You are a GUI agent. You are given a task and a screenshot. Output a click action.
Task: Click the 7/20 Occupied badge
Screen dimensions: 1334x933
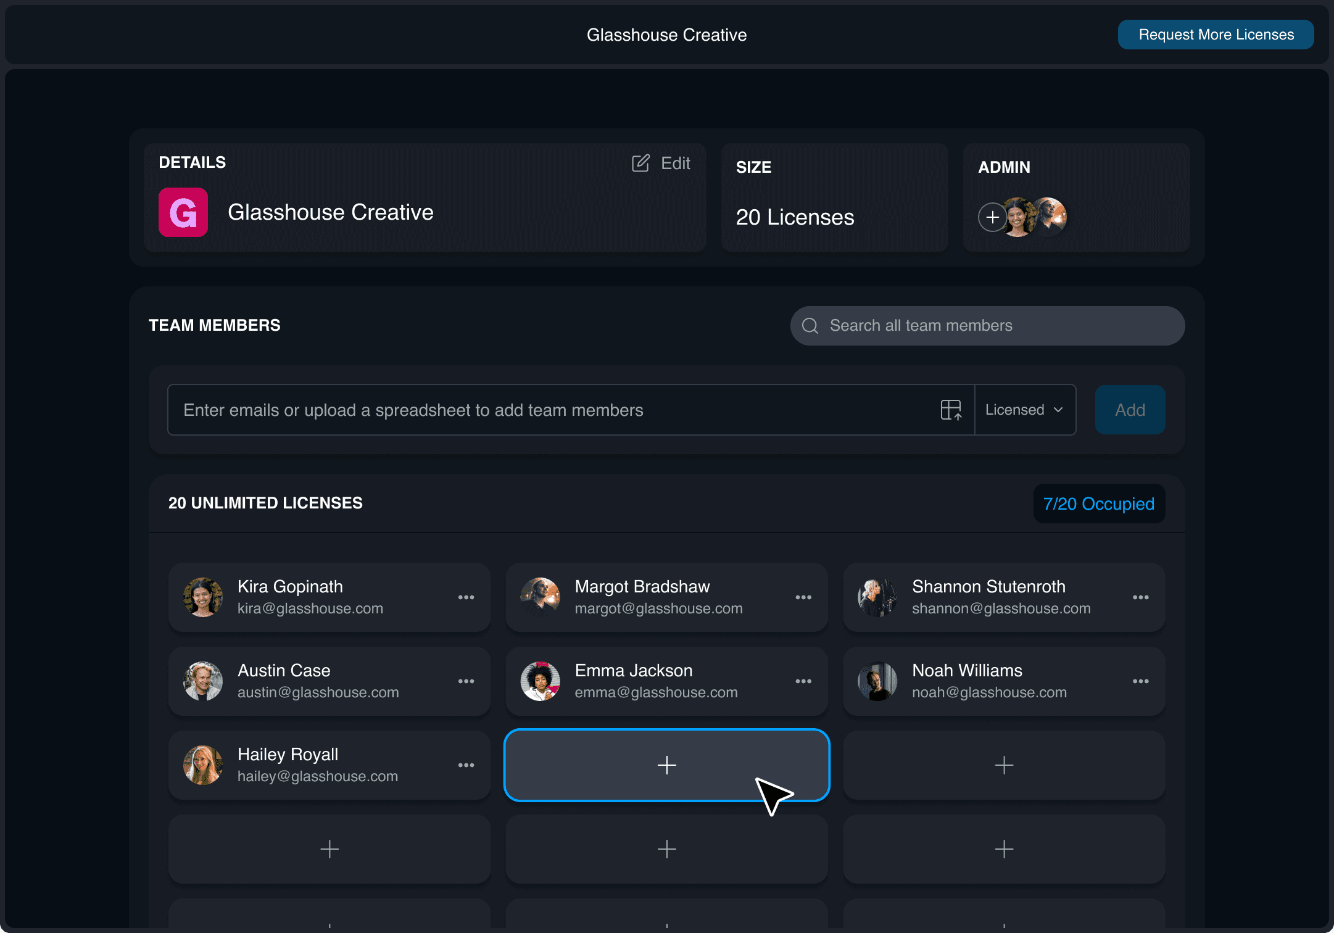click(x=1098, y=504)
